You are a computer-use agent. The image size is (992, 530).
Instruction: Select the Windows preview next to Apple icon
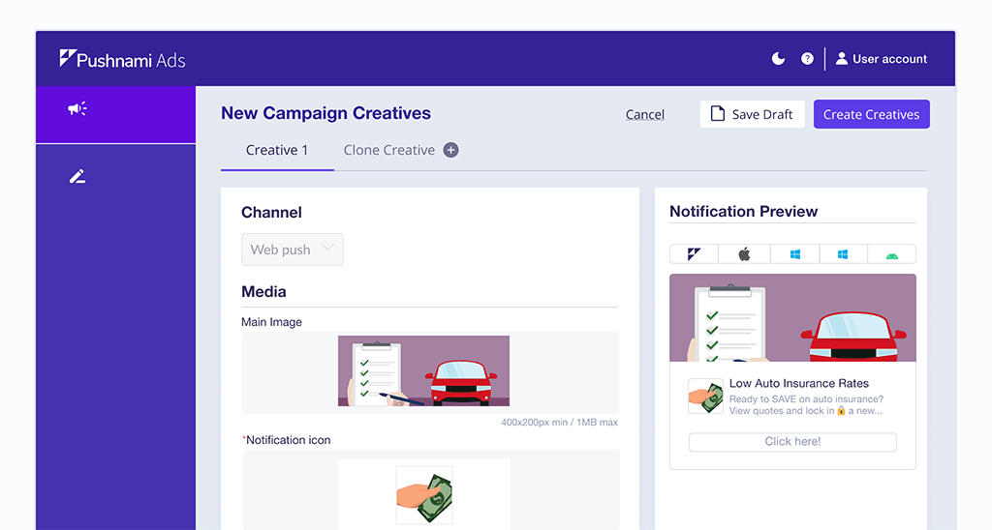[794, 254]
